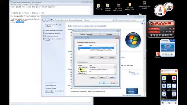Open the Roaming desktop folder
Screen dimensions: 187x105
click(x=99, y=6)
